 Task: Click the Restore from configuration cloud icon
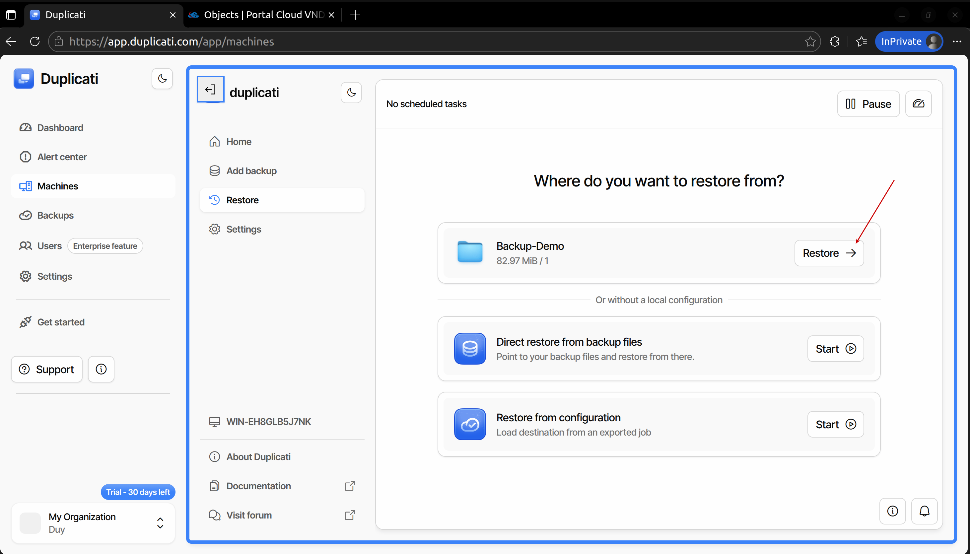[x=470, y=424]
